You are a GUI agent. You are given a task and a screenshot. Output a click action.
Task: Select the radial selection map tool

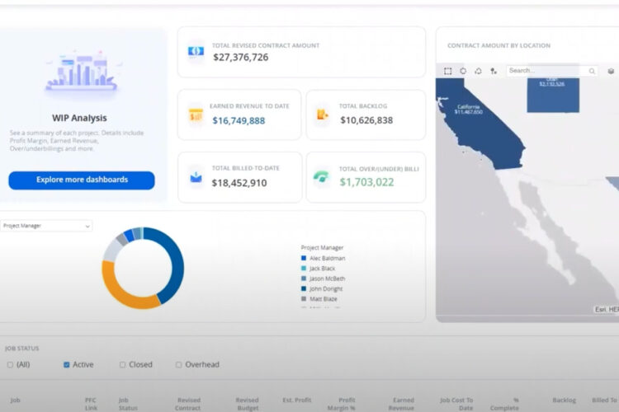tap(463, 71)
